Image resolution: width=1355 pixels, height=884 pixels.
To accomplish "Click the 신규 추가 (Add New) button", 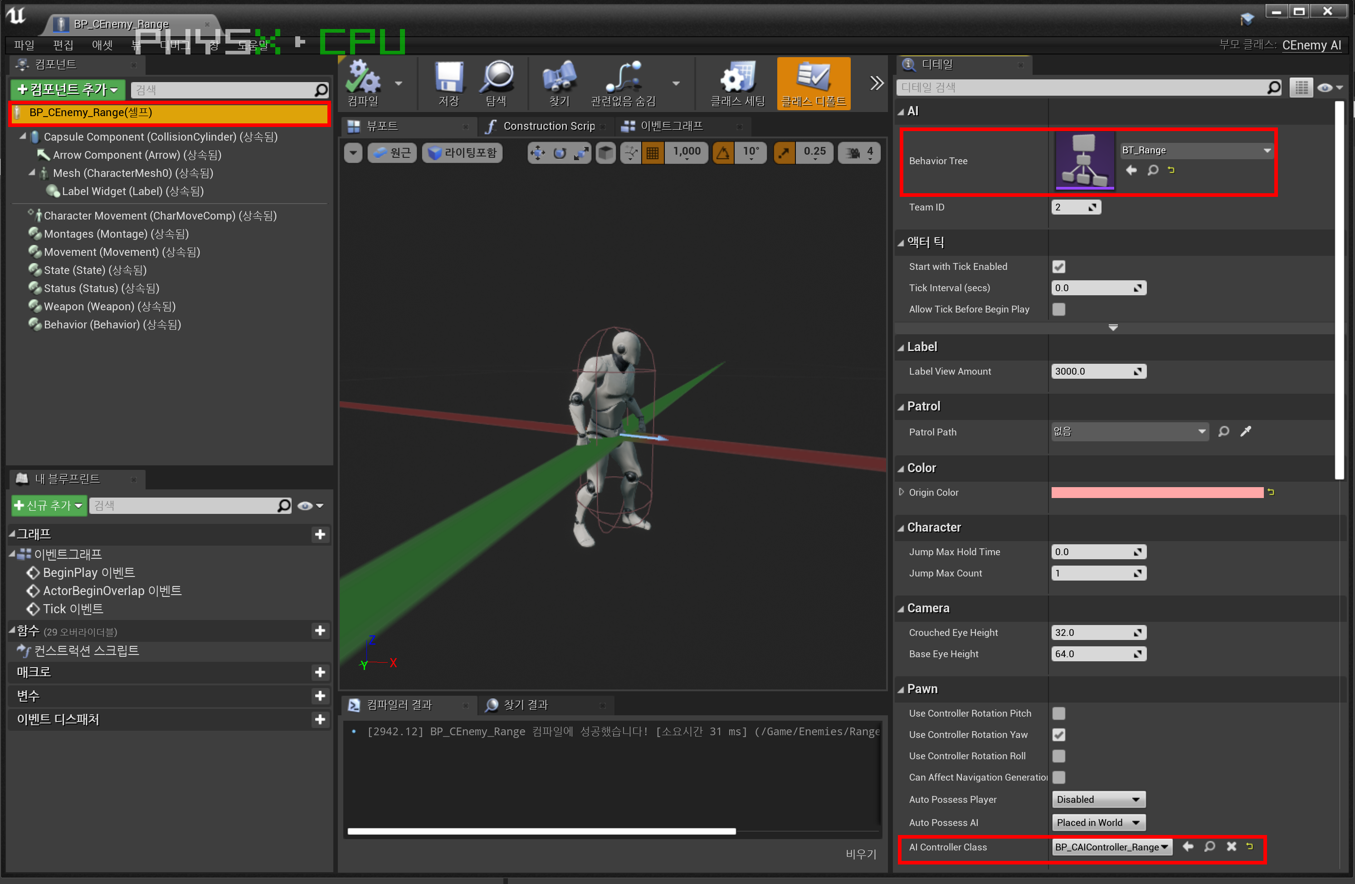I will click(x=49, y=506).
